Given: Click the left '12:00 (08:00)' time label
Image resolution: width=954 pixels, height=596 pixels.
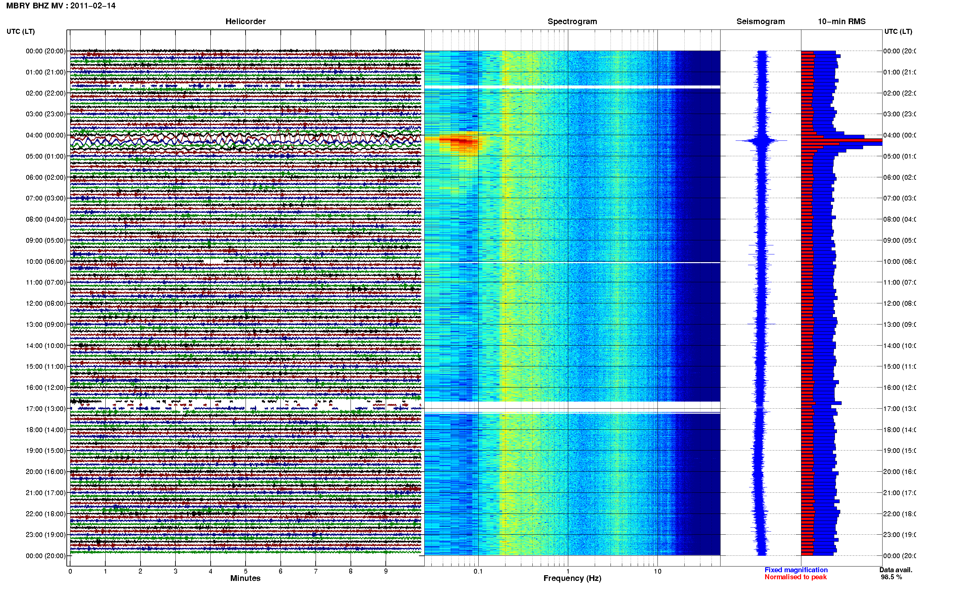Looking at the screenshot, I should click(x=46, y=303).
